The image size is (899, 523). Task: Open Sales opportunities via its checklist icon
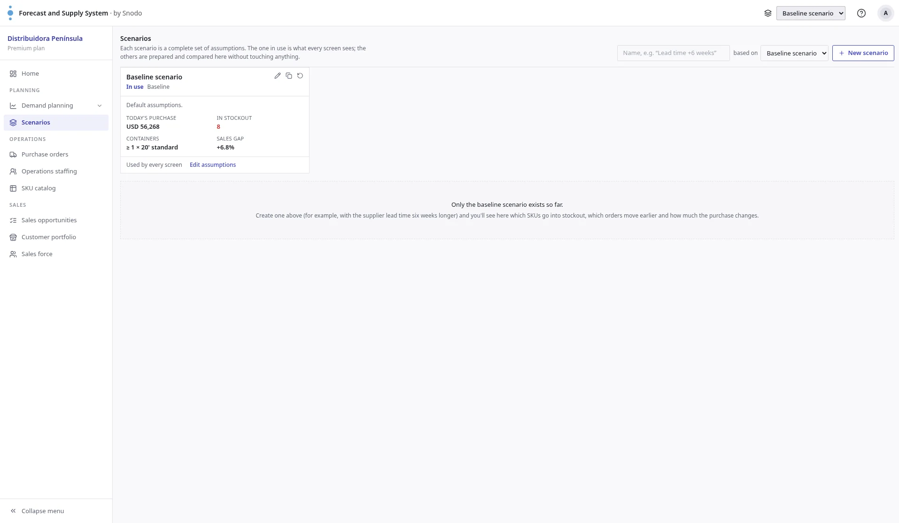pyautogui.click(x=13, y=220)
